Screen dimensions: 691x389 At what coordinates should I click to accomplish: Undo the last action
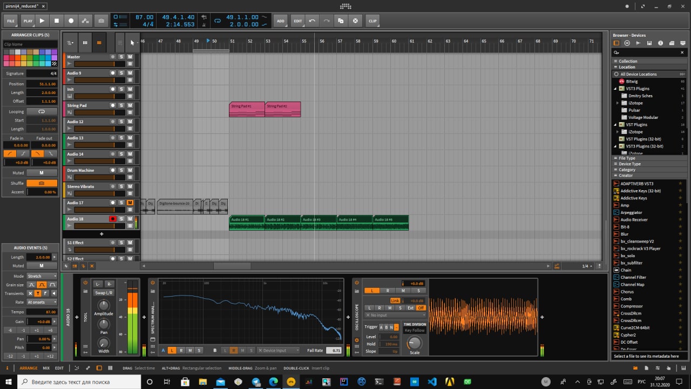pyautogui.click(x=312, y=21)
